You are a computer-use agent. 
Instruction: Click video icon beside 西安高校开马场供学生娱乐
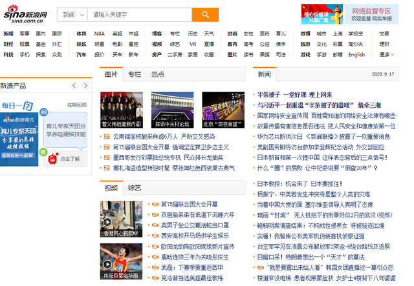tap(155, 236)
